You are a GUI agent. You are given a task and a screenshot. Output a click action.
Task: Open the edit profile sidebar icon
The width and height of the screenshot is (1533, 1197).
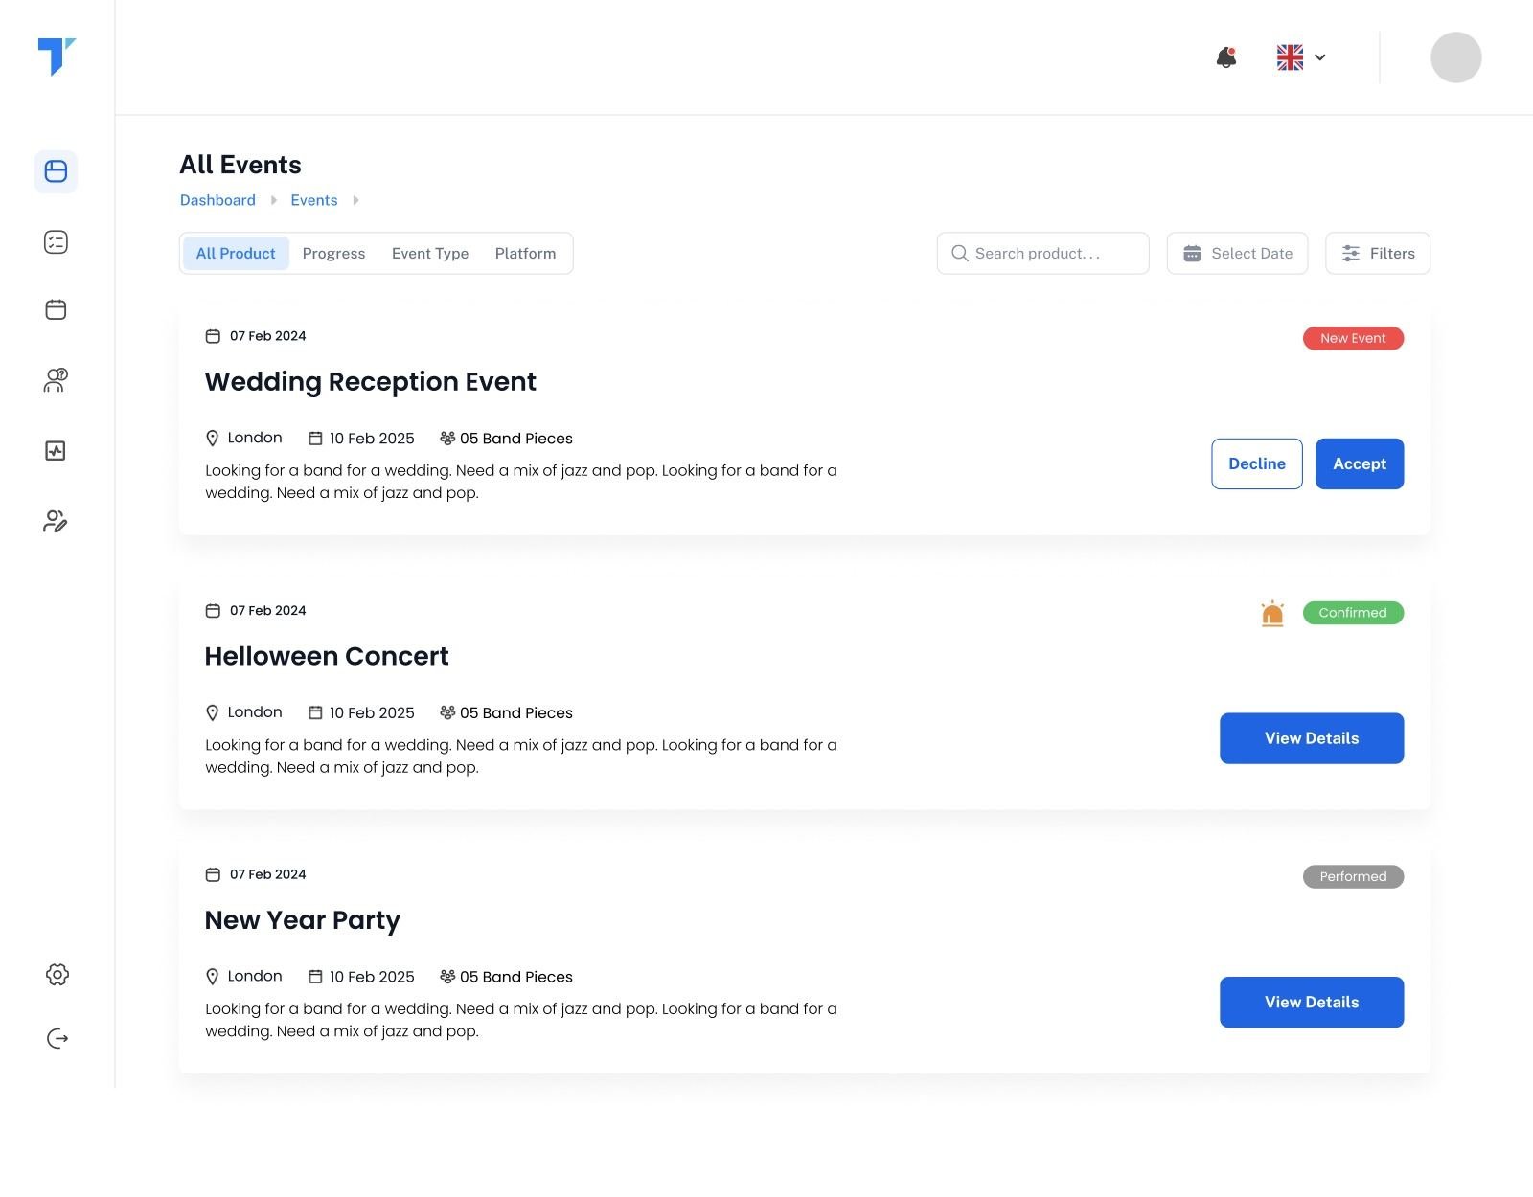point(56,521)
